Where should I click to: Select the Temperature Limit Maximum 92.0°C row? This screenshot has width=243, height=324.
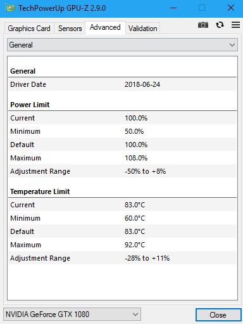click(122, 245)
